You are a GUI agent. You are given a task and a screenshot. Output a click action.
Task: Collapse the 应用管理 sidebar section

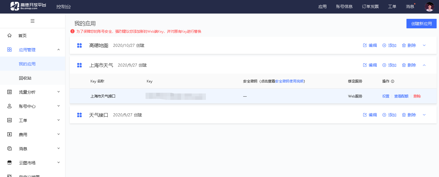[x=59, y=50]
